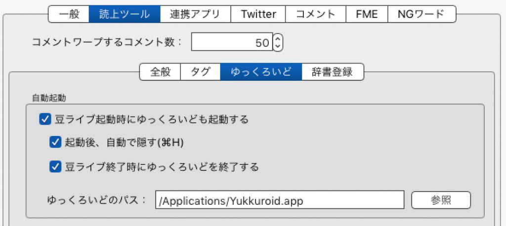Click the 自動起動 section label
The height and width of the screenshot is (226, 506).
(49, 98)
